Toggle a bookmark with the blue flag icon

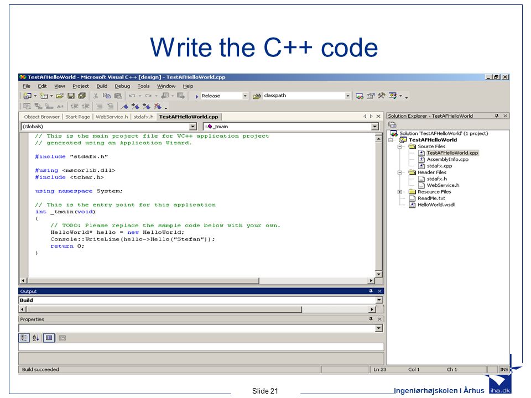(124, 107)
